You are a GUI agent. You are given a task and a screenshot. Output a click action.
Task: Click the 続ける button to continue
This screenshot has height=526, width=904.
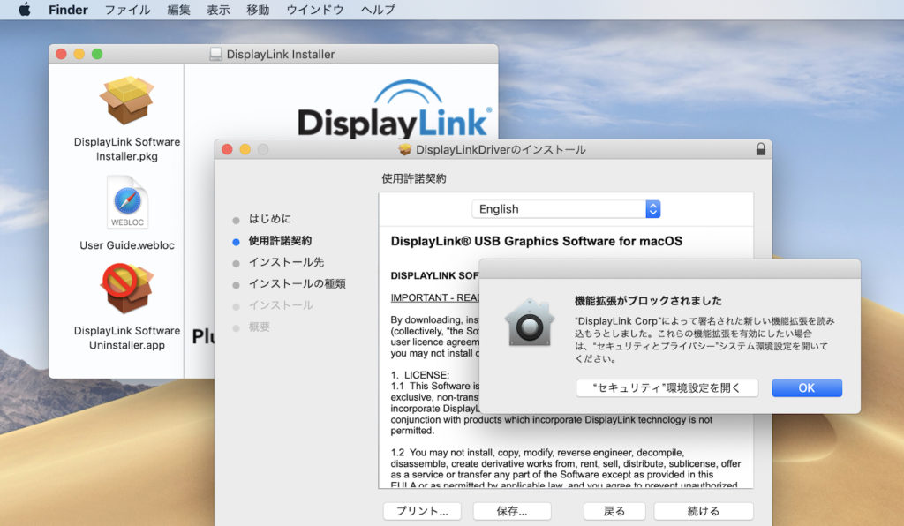coord(703,511)
